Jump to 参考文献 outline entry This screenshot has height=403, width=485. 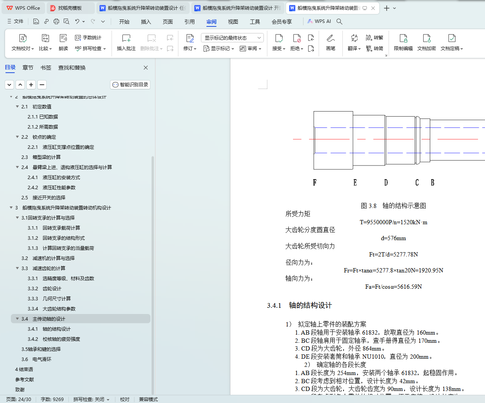click(x=24, y=379)
